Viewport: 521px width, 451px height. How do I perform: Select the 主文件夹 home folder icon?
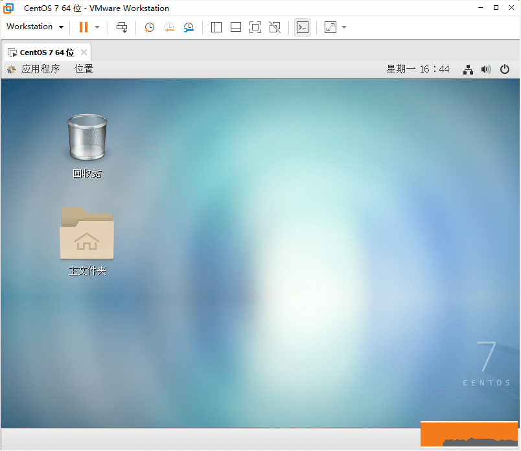87,241
